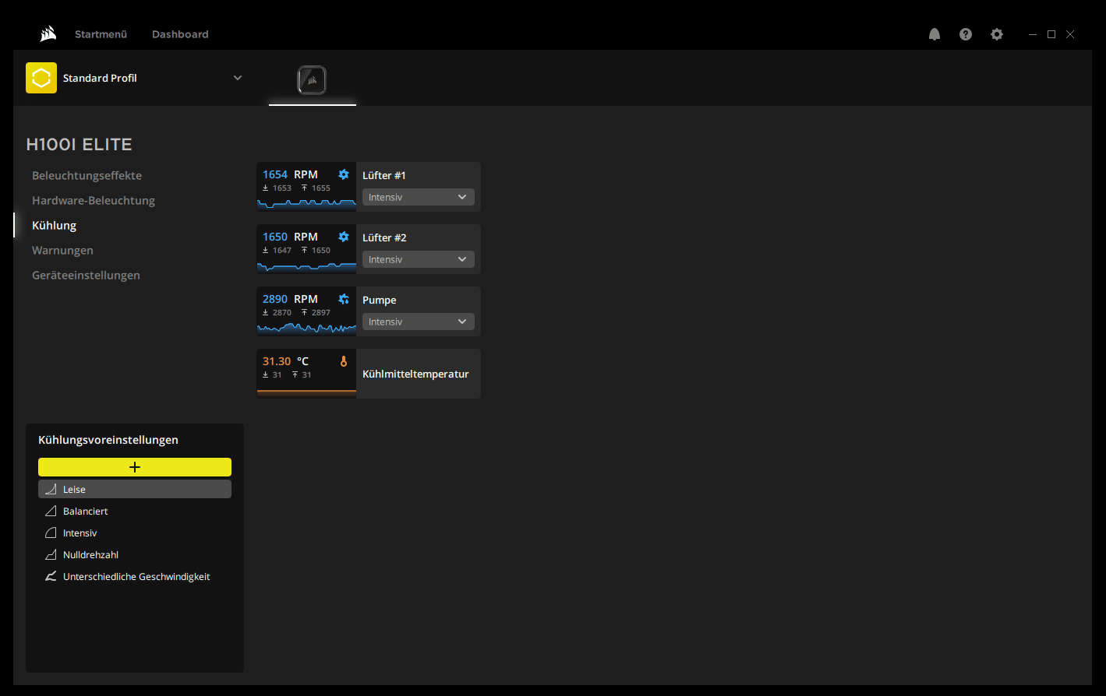The height and width of the screenshot is (696, 1106).
Task: Click the Corsair sails logo icon
Action: point(48,34)
